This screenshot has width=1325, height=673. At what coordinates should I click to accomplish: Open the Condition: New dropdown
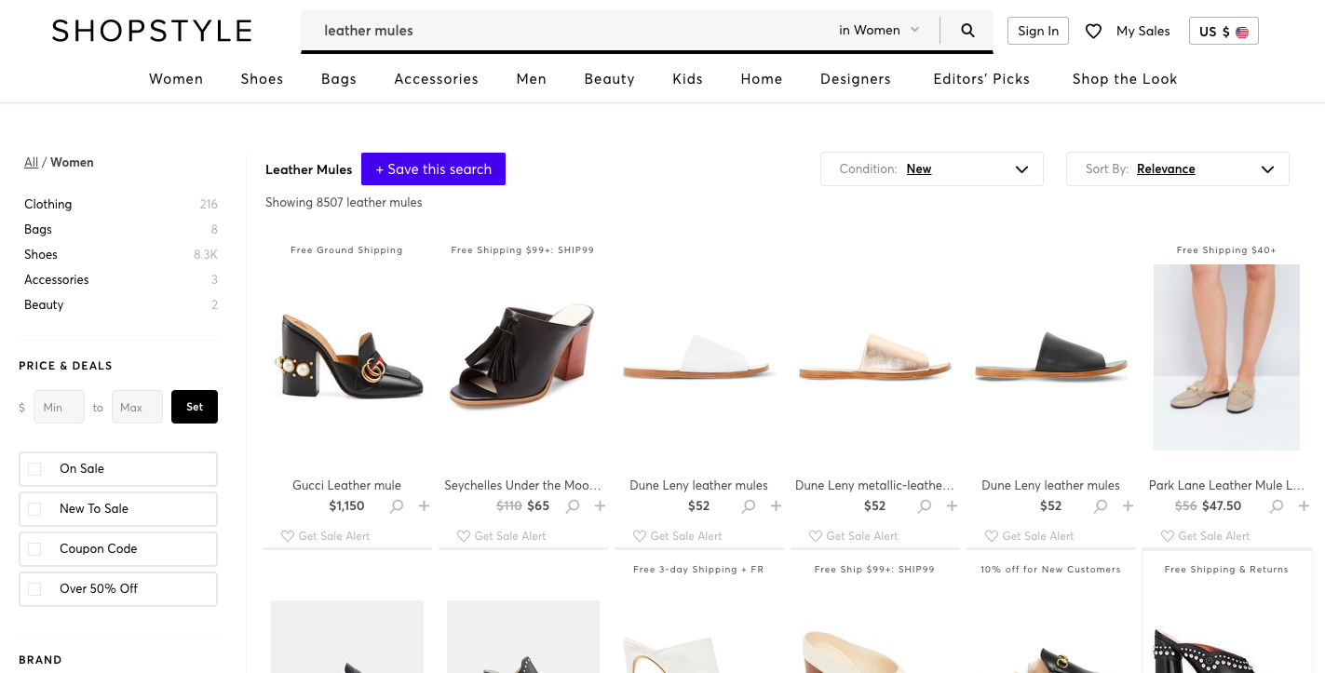tap(932, 169)
